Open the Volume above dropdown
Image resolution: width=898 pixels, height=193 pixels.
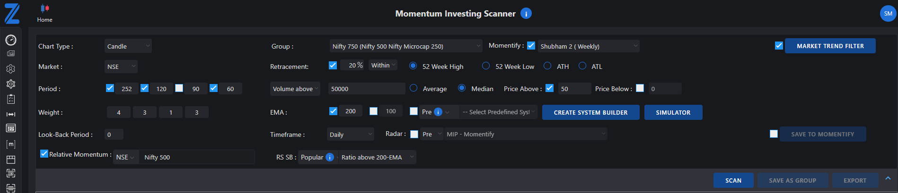click(x=295, y=89)
